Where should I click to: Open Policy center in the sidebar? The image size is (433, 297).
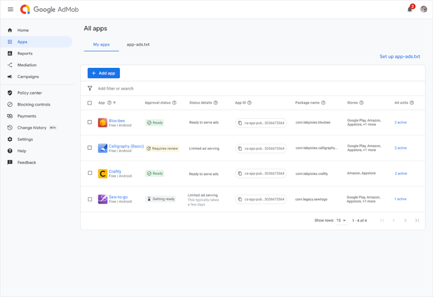(36, 93)
